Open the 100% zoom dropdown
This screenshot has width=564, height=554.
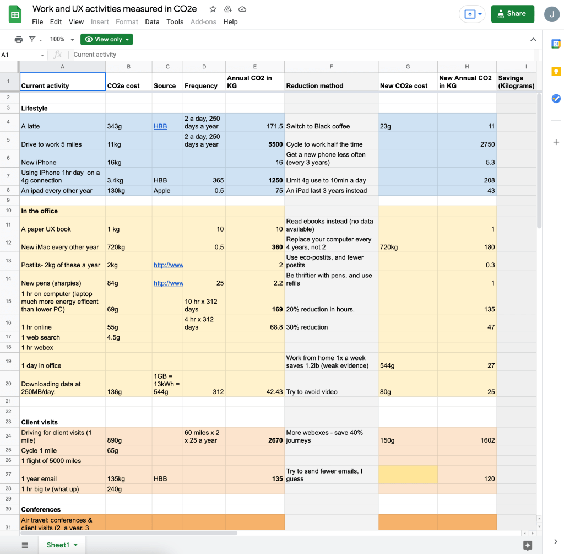click(x=62, y=39)
